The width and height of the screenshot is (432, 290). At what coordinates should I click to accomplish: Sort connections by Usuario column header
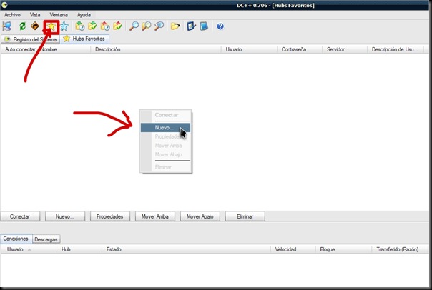click(x=29, y=249)
